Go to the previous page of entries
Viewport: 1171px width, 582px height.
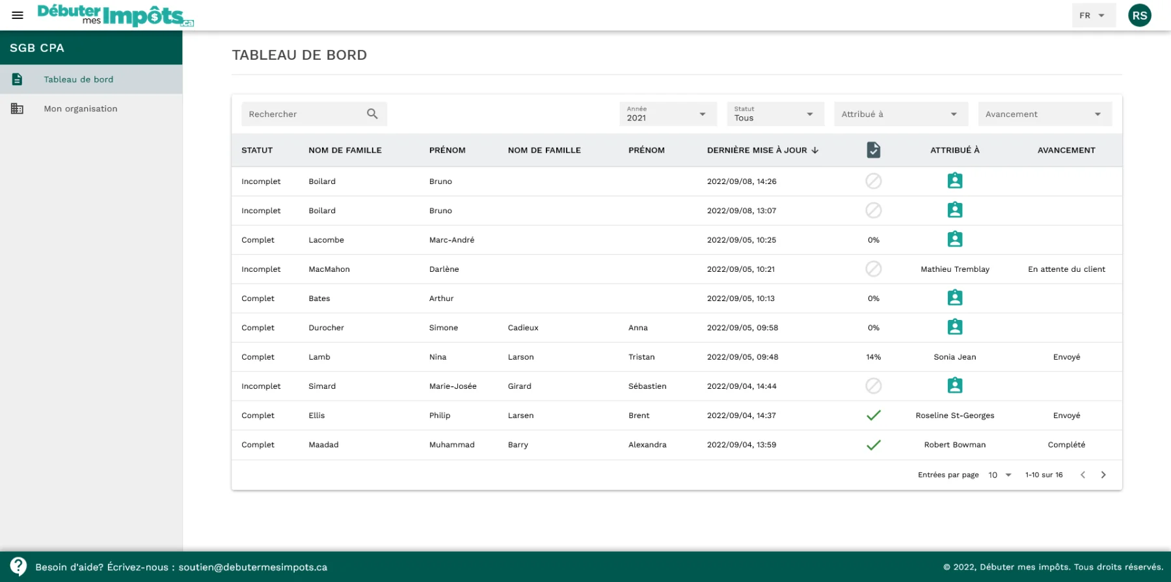pos(1083,475)
